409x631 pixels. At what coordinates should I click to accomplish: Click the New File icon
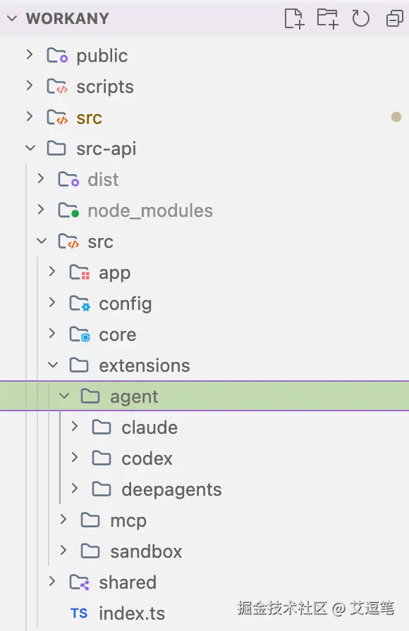(294, 18)
